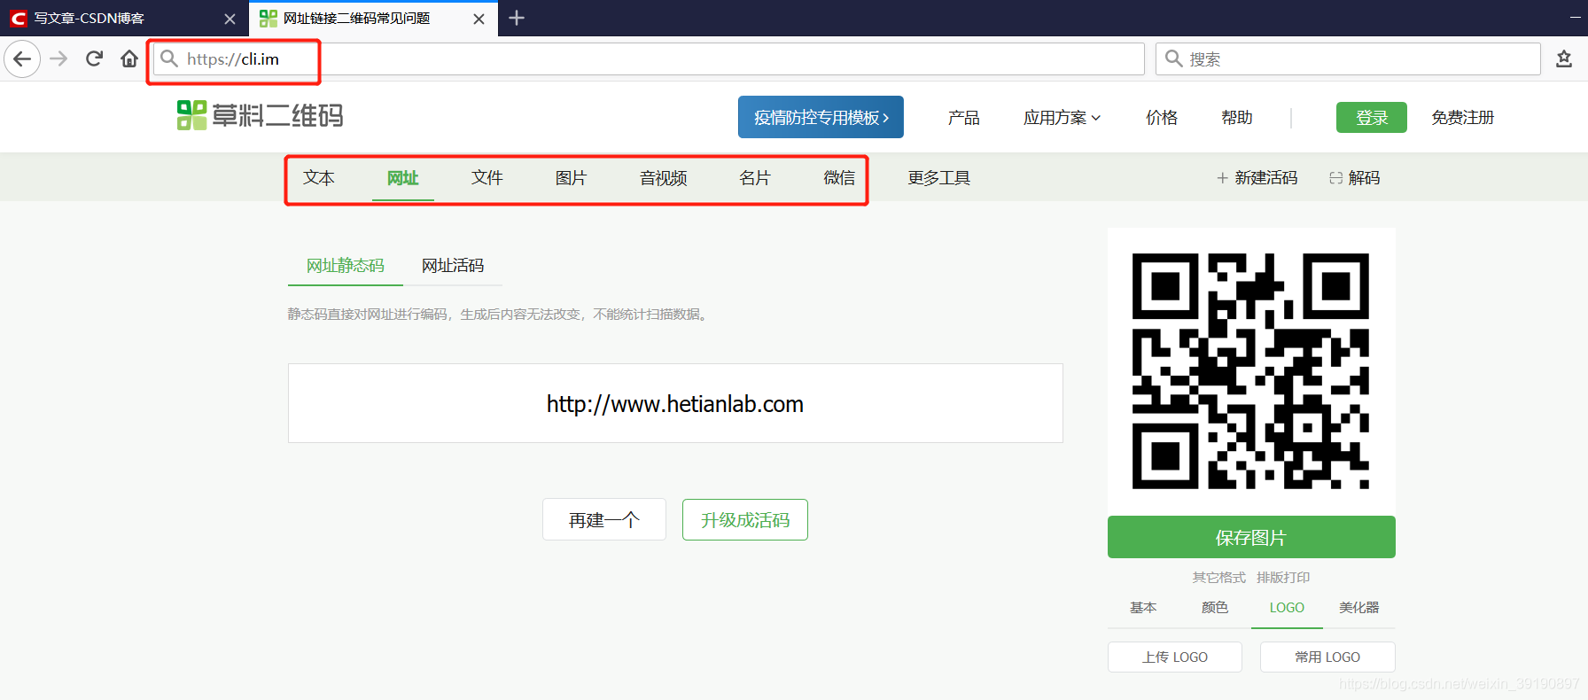Reload the page with the refresh icon
This screenshot has height=700, width=1588.
pos(94,59)
